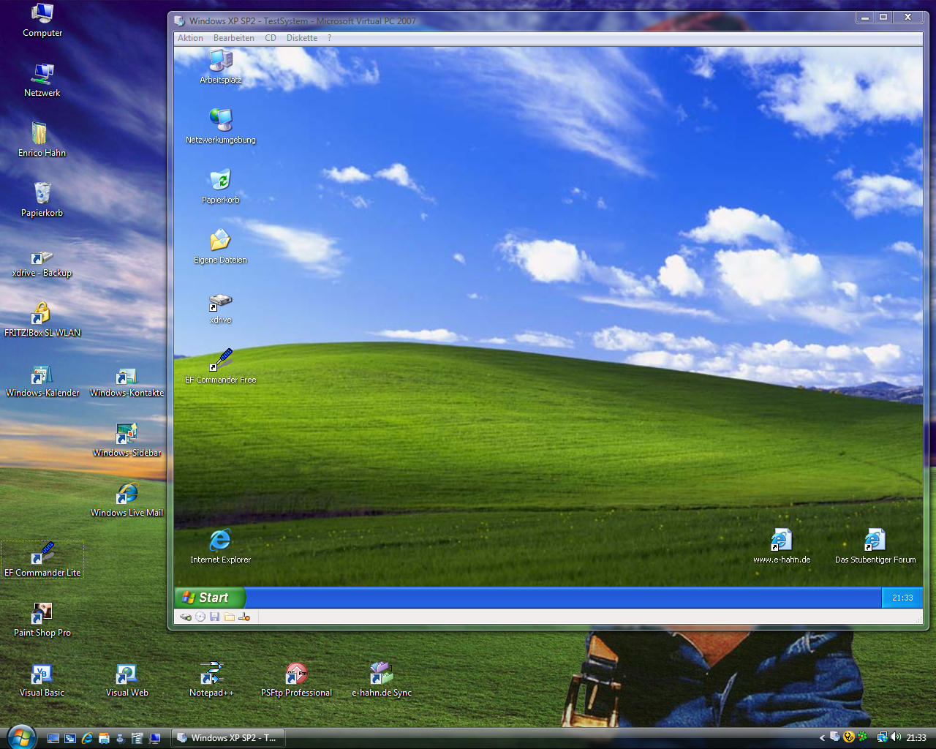Screen dimensions: 936x749
Task: Click the PSFtp Professional desktop shortcut
Action: tap(296, 674)
